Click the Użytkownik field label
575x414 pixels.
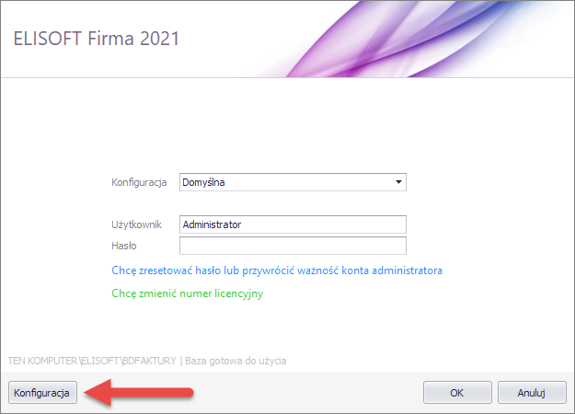(x=136, y=224)
